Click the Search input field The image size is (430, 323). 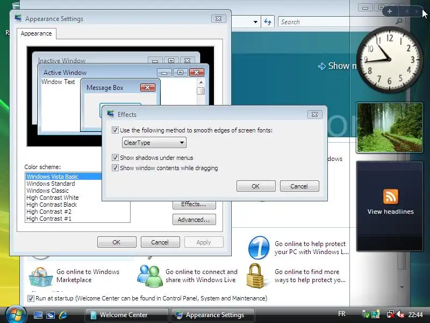click(x=338, y=22)
